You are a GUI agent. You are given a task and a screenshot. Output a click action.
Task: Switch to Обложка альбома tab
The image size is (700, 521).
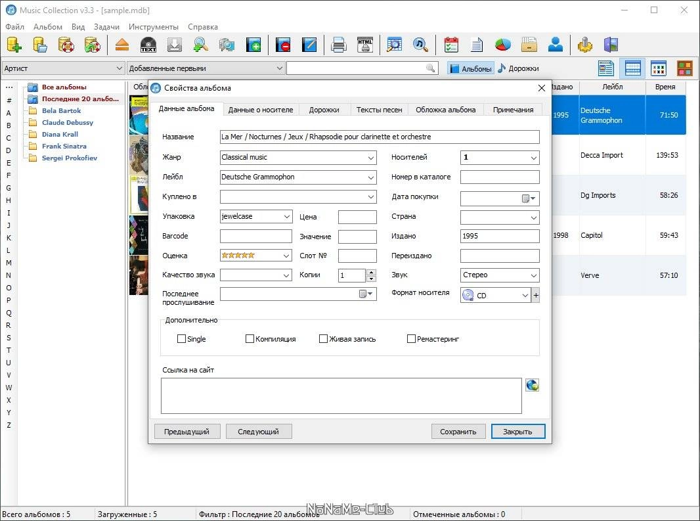click(445, 110)
